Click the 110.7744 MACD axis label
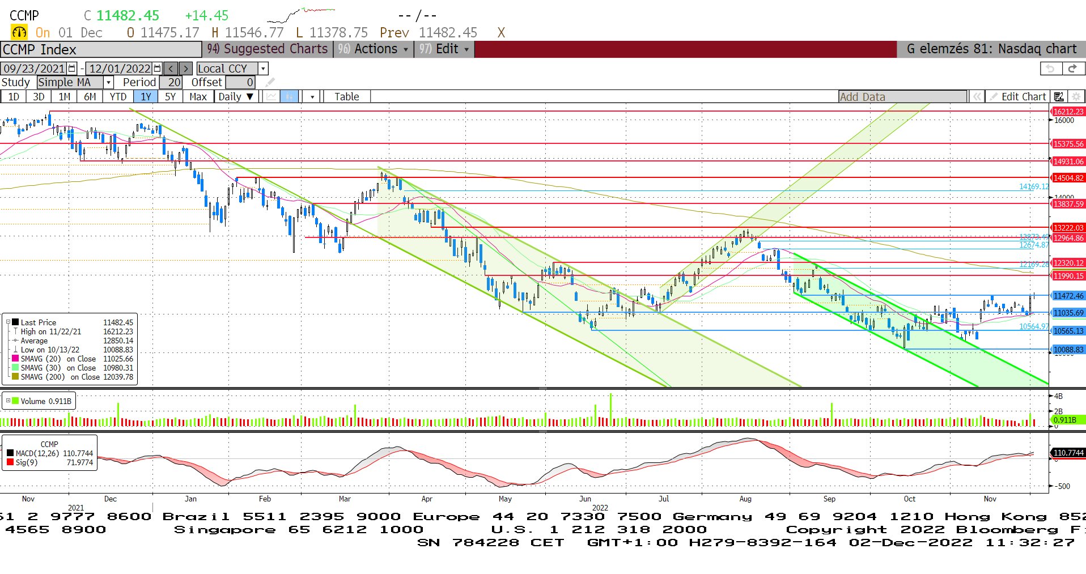The height and width of the screenshot is (574, 1086). coord(1068,453)
